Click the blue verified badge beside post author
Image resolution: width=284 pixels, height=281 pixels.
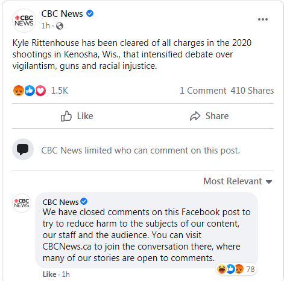click(x=90, y=13)
